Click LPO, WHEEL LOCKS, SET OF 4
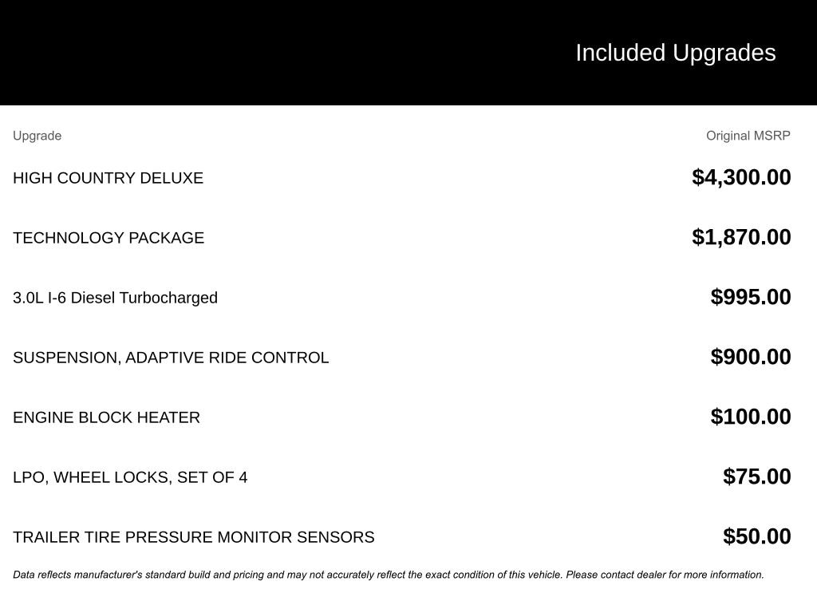The height and width of the screenshot is (613, 817). tap(130, 477)
